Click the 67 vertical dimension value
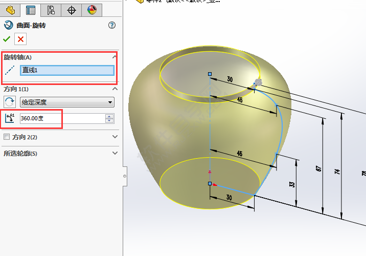 coord(318,168)
